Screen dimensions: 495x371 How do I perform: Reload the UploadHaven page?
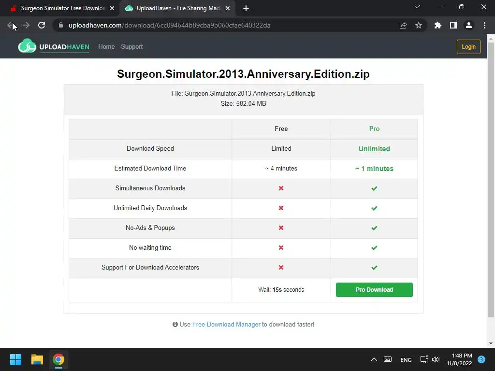[x=42, y=25]
